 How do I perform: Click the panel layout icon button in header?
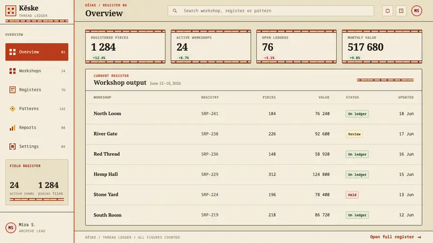tap(401, 11)
